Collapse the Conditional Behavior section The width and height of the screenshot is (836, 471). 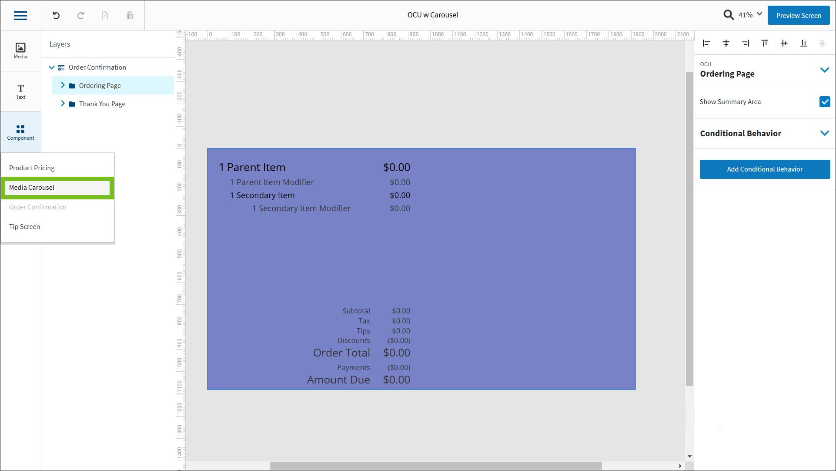[x=824, y=133]
